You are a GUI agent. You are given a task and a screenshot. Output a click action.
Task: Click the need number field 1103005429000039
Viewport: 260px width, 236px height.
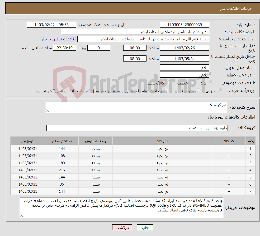tap(185, 25)
